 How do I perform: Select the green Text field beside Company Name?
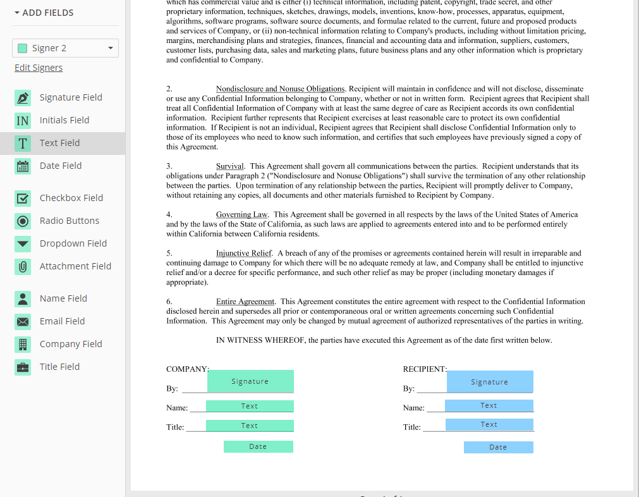coord(250,406)
